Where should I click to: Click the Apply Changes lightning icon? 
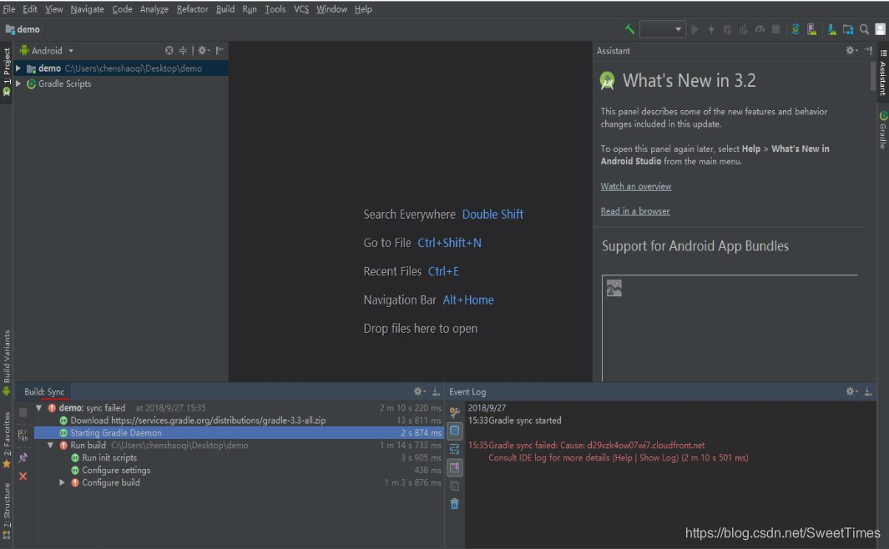coord(711,29)
